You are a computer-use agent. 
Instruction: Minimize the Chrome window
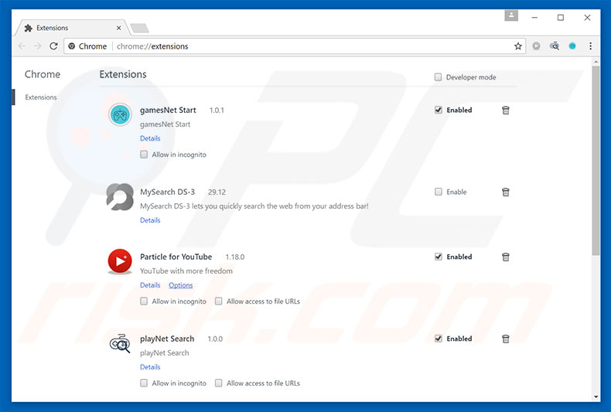(x=534, y=18)
